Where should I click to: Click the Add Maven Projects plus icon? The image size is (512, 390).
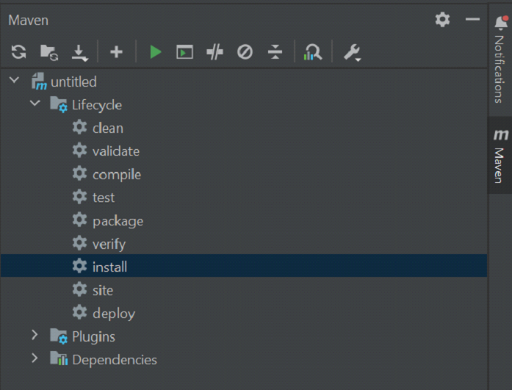(116, 52)
